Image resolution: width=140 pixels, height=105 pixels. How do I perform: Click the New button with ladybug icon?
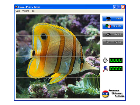coord(113,18)
